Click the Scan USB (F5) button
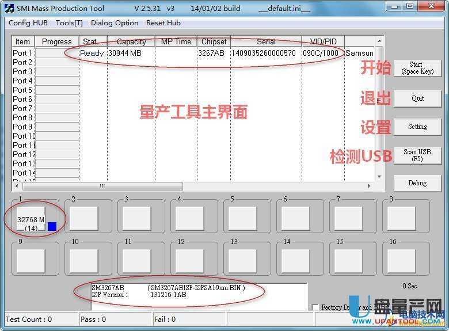 point(417,155)
